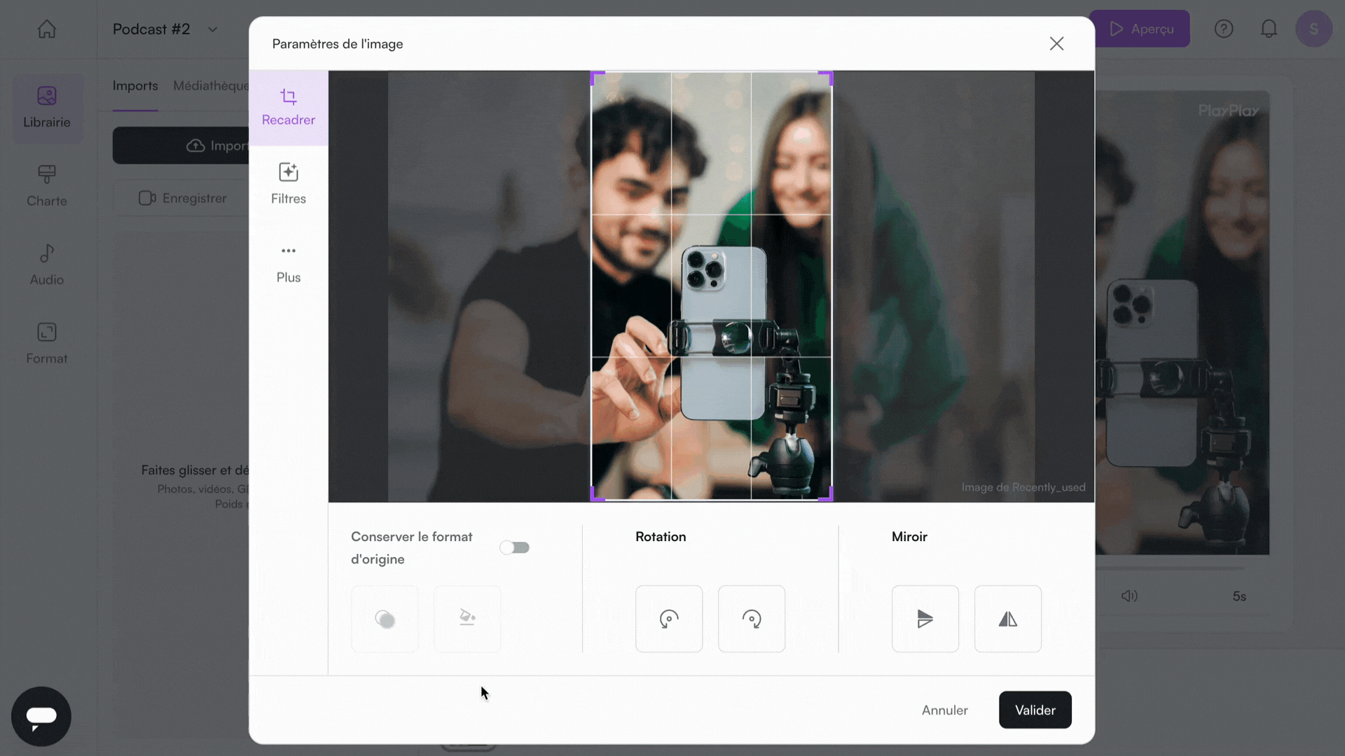Close the Paramètres de l'image dialog
1345x756 pixels.
[1056, 43]
